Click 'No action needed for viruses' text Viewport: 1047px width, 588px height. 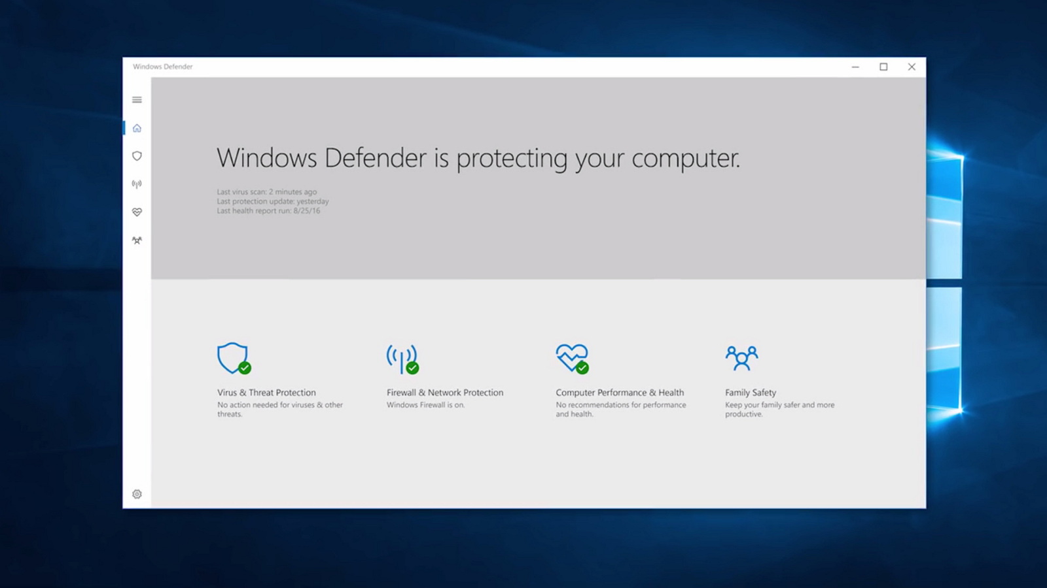coord(280,409)
